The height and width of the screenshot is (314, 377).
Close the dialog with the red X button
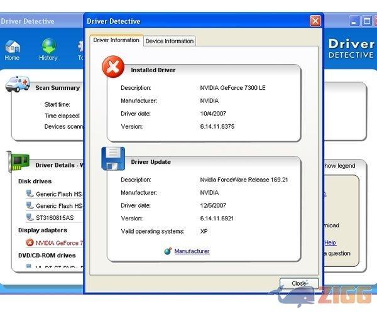(x=315, y=21)
